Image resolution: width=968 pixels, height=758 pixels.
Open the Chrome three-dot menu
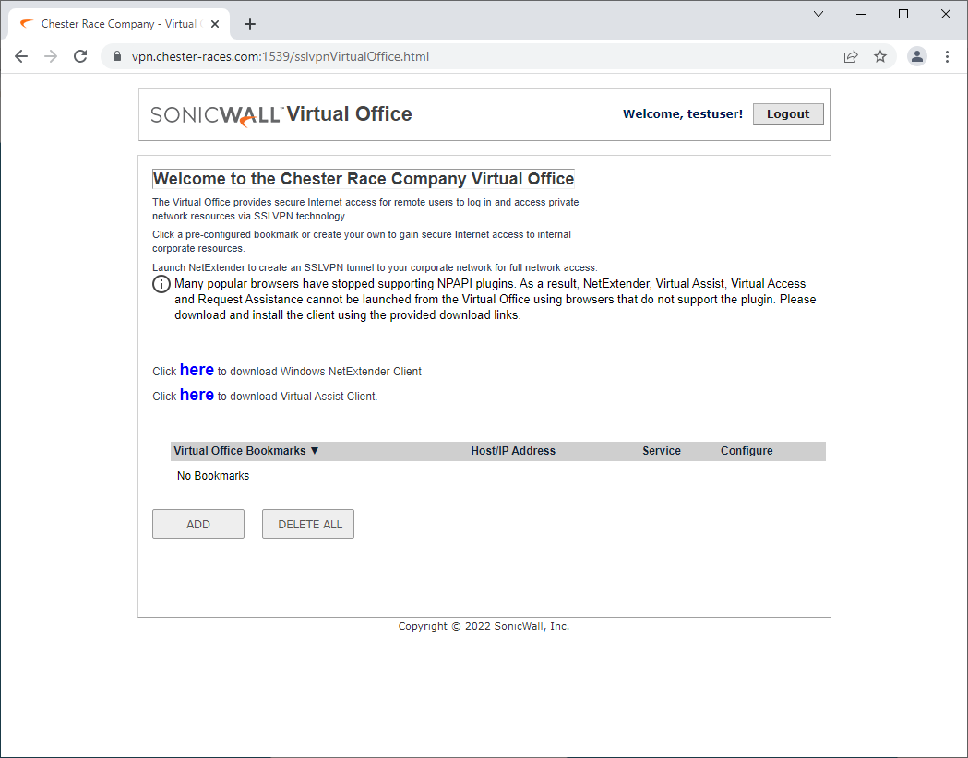(x=947, y=57)
